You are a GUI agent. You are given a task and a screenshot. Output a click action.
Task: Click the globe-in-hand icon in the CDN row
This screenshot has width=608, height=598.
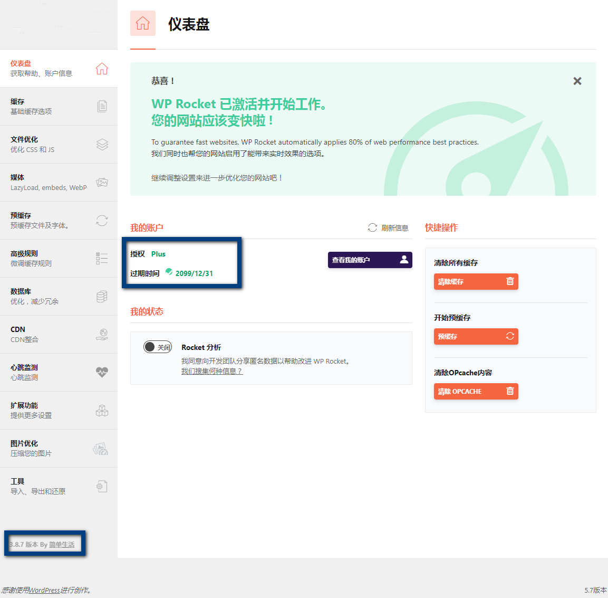coord(102,335)
